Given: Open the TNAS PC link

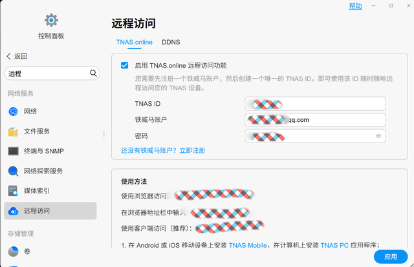Looking at the screenshot, I should 334,245.
